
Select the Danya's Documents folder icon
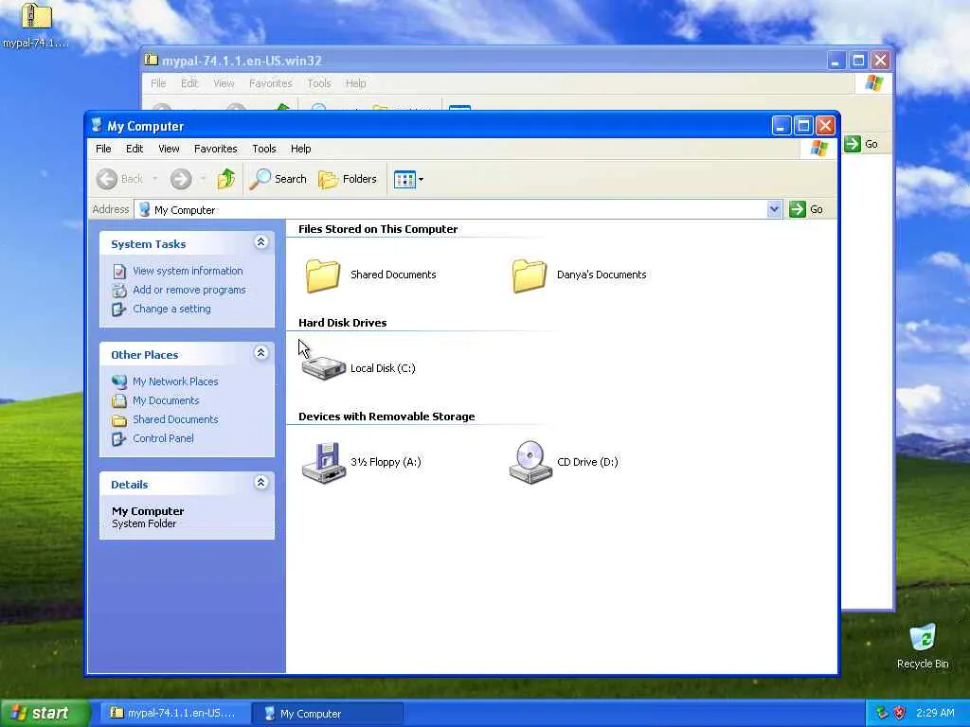point(530,275)
